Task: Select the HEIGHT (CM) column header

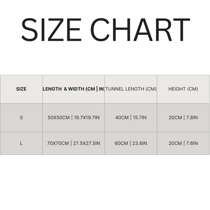Action: point(183,89)
